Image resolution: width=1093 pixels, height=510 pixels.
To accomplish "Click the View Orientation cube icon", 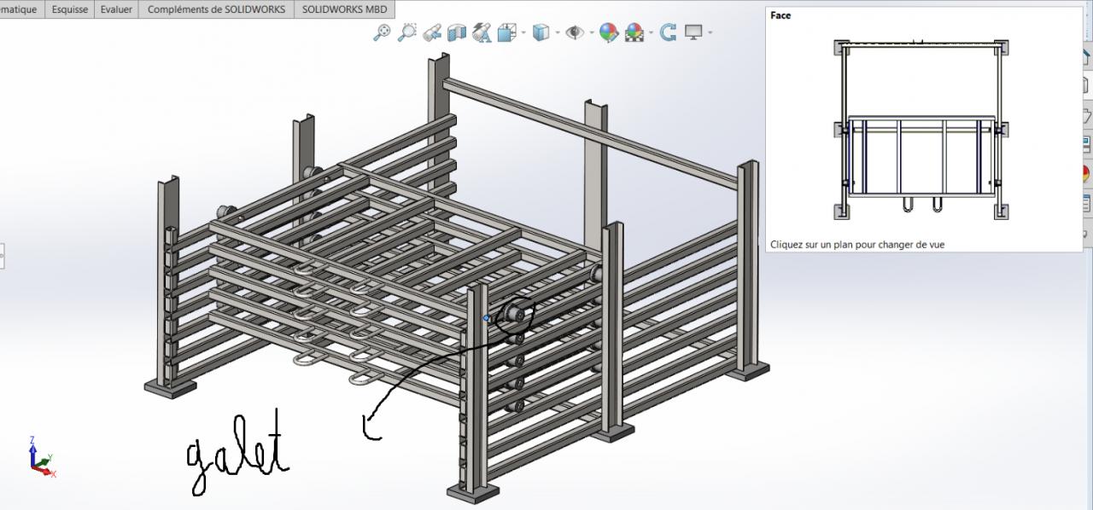I will tap(507, 32).
